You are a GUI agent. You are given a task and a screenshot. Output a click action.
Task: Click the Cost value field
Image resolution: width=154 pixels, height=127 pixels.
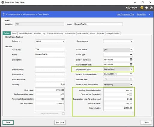point(50,90)
